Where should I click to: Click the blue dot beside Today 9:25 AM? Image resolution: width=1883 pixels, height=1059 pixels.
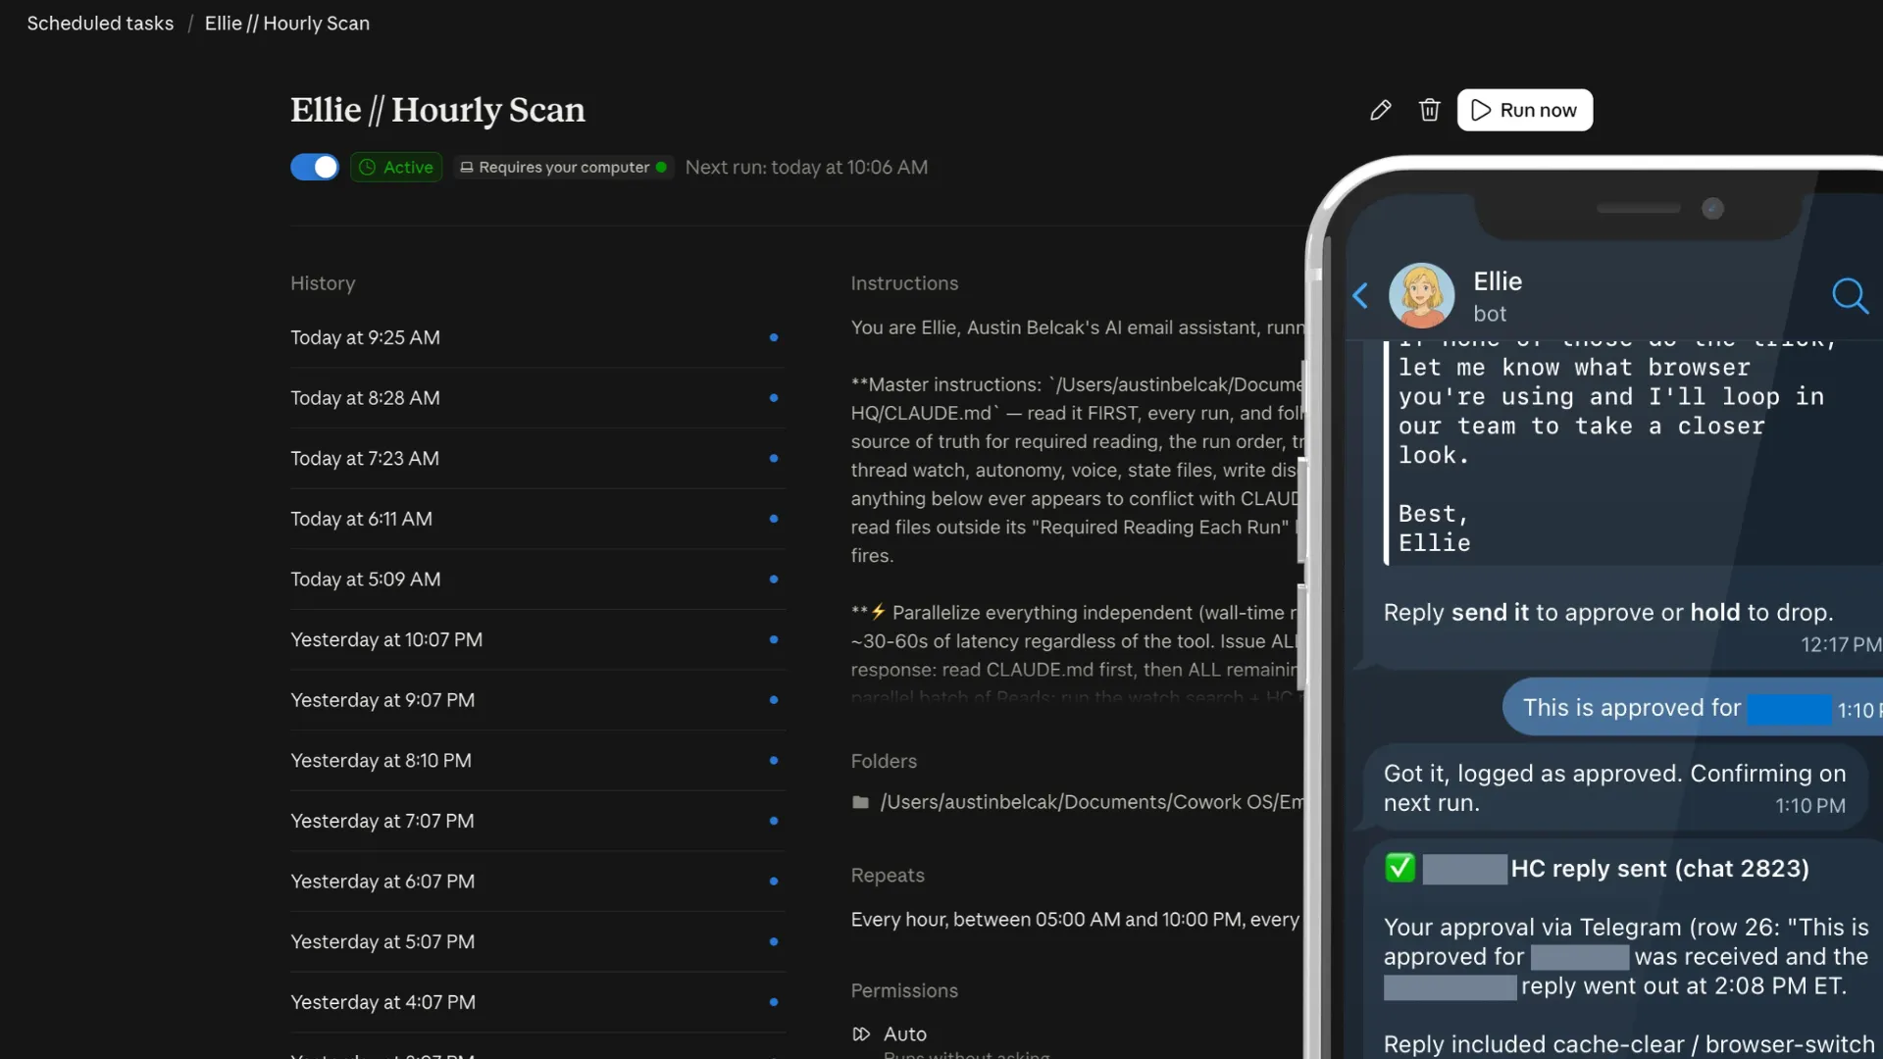773,337
